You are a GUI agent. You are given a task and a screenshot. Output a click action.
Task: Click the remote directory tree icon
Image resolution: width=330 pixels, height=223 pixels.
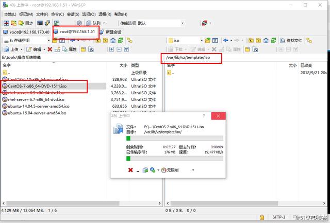click(x=309, y=40)
